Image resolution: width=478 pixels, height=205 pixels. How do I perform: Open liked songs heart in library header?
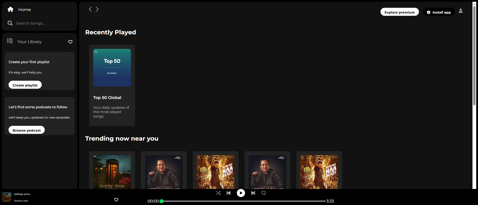[x=70, y=42]
